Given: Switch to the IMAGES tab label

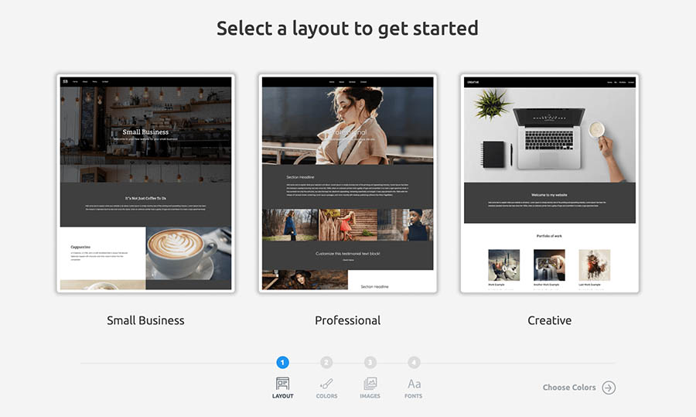Looking at the screenshot, I should [x=370, y=396].
